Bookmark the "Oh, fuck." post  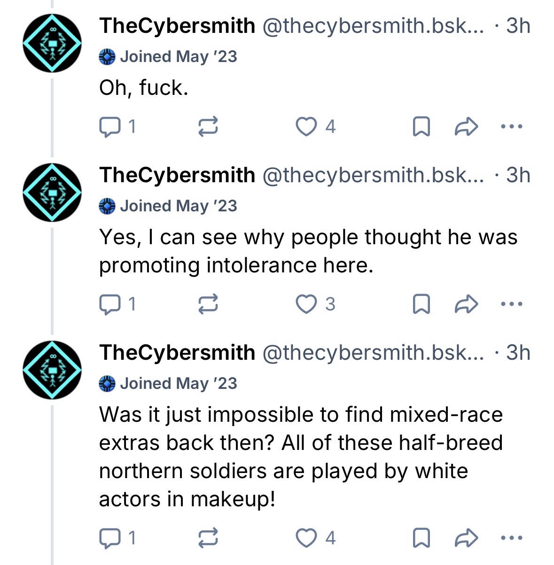point(421,126)
